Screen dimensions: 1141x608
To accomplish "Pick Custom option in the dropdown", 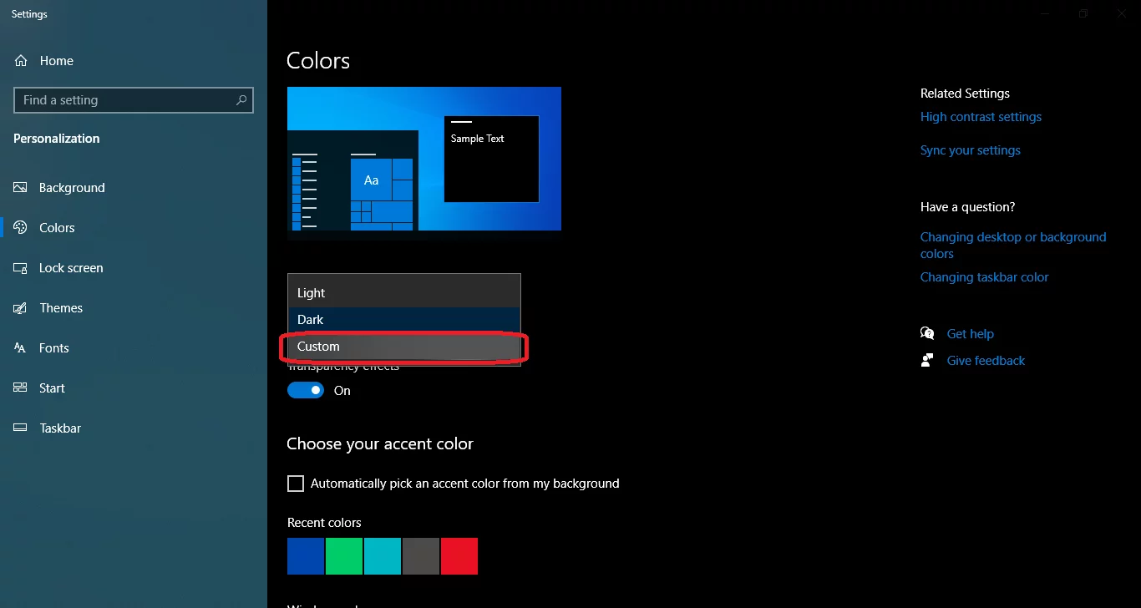I will point(403,347).
